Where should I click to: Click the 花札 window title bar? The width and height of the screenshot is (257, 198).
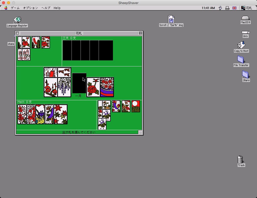(79, 33)
